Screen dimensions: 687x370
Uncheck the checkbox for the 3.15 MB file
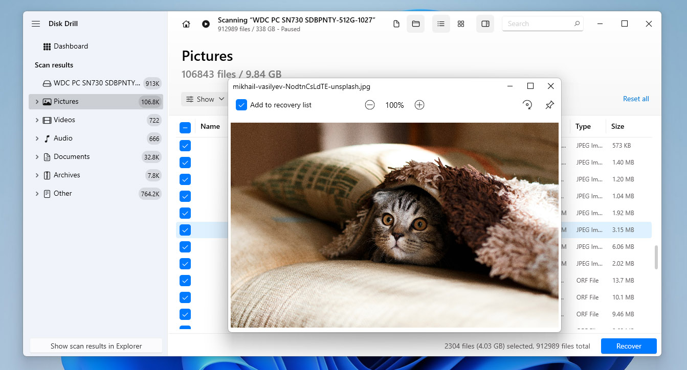185,230
